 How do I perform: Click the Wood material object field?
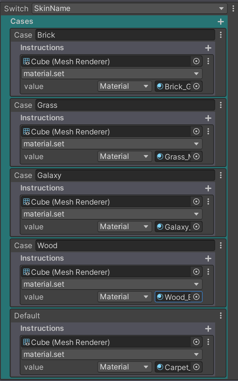click(x=174, y=297)
